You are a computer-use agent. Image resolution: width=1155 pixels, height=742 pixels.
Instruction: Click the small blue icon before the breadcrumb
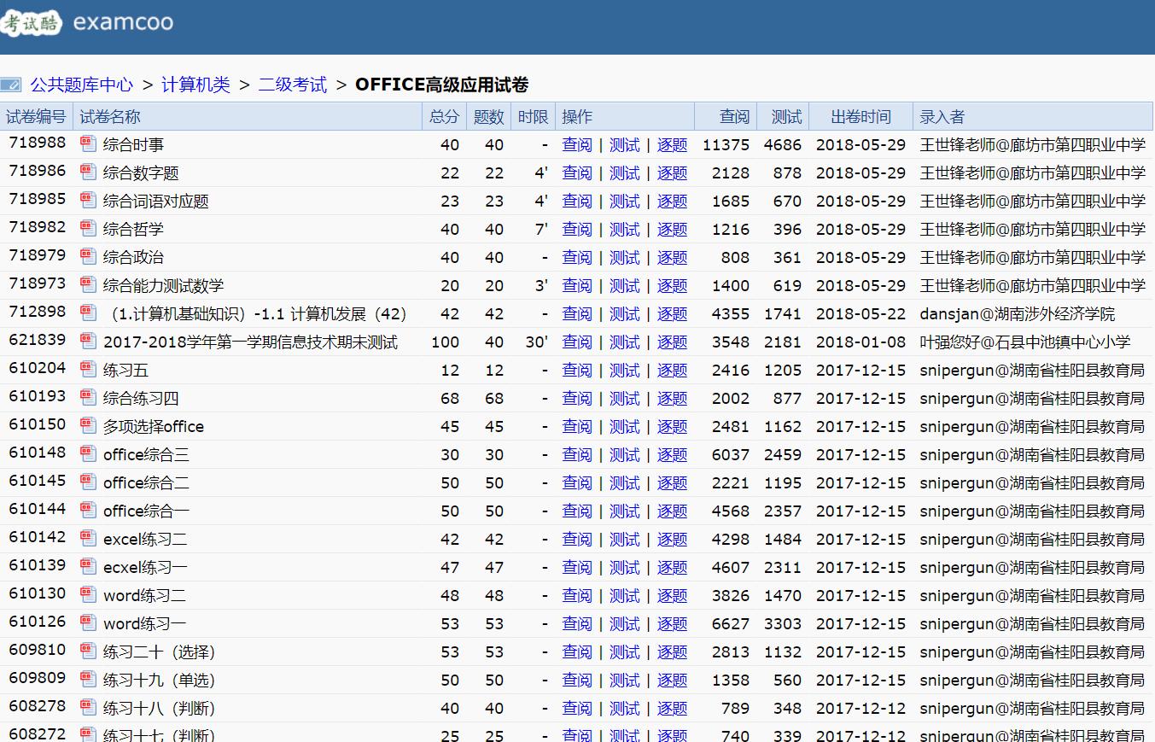(12, 85)
